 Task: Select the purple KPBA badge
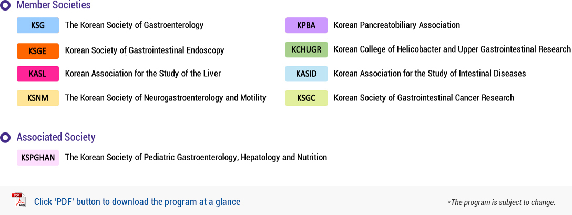click(307, 25)
